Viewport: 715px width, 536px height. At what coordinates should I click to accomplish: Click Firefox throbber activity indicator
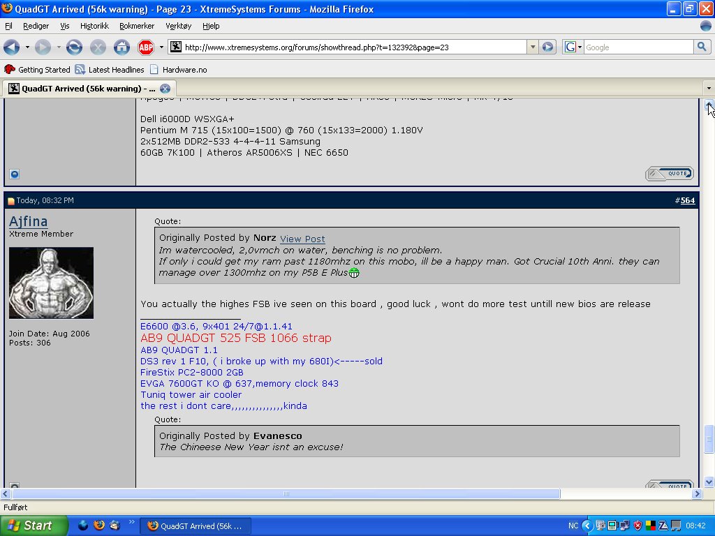tap(705, 26)
